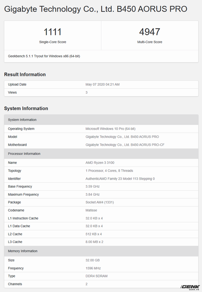Click the 'Identifier' label
202x292 pixels.
point(14,179)
